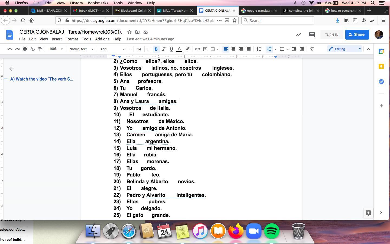The width and height of the screenshot is (390, 244).
Task: Click the Print icon
Action: pos(25,49)
